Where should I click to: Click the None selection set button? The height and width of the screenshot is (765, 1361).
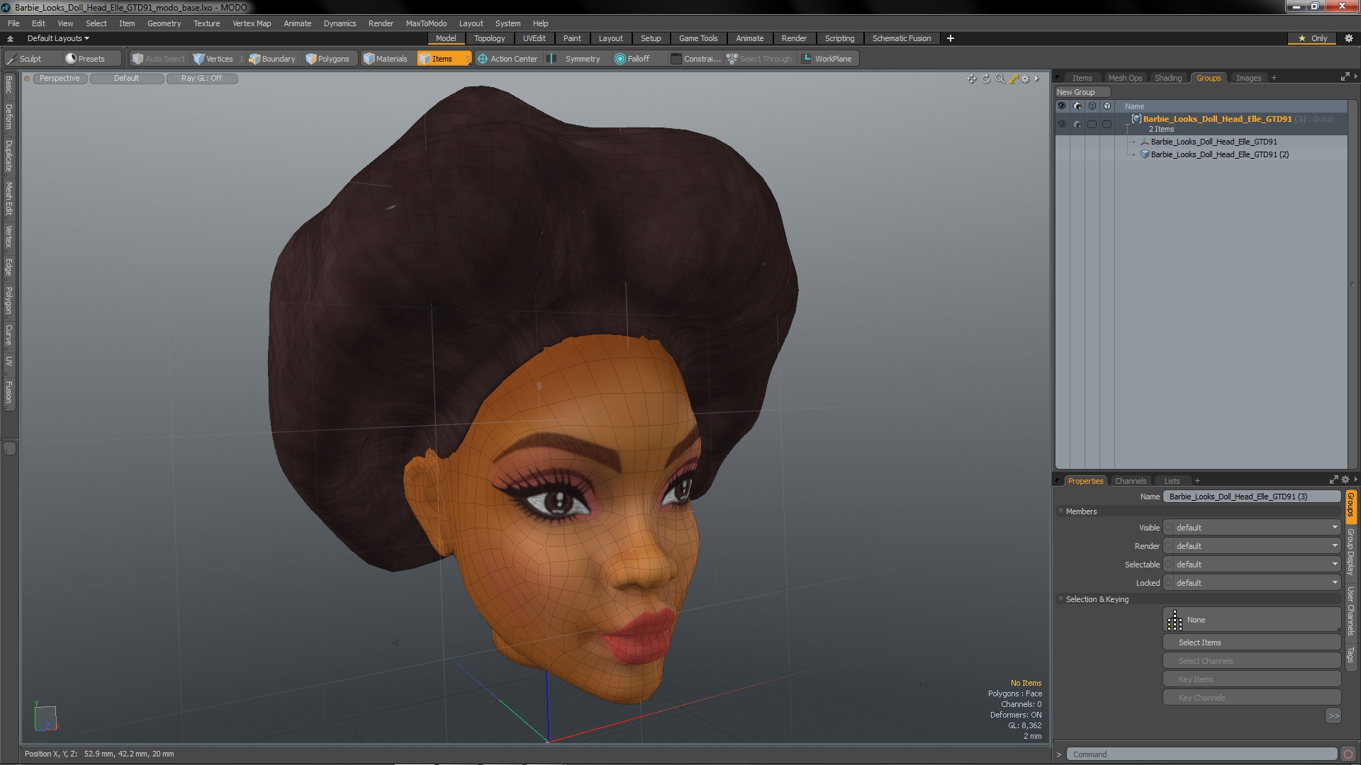(x=1252, y=620)
